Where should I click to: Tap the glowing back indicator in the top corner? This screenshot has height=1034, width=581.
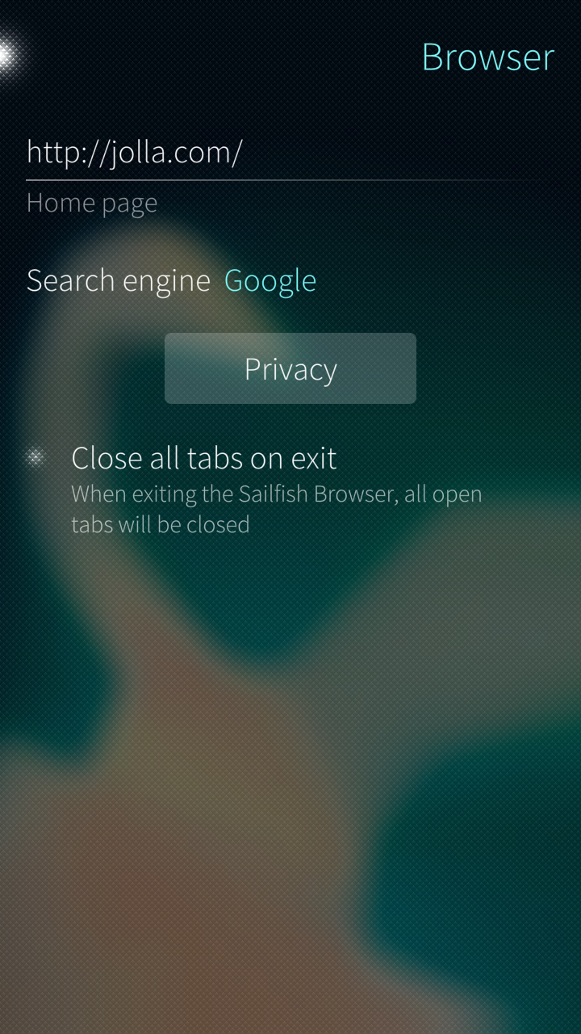click(8, 55)
